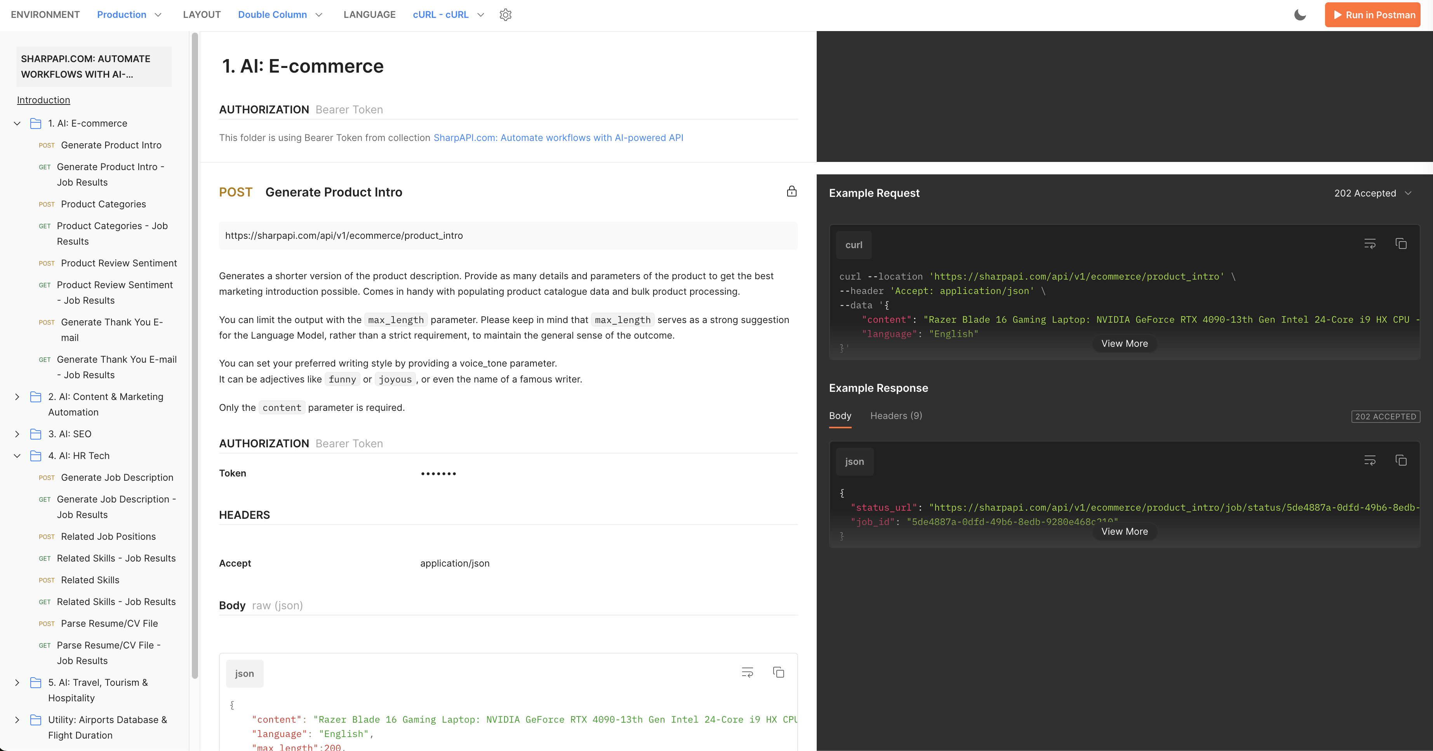Expand the 2. AI: Content & Marketing folder
The height and width of the screenshot is (751, 1433).
tap(17, 396)
